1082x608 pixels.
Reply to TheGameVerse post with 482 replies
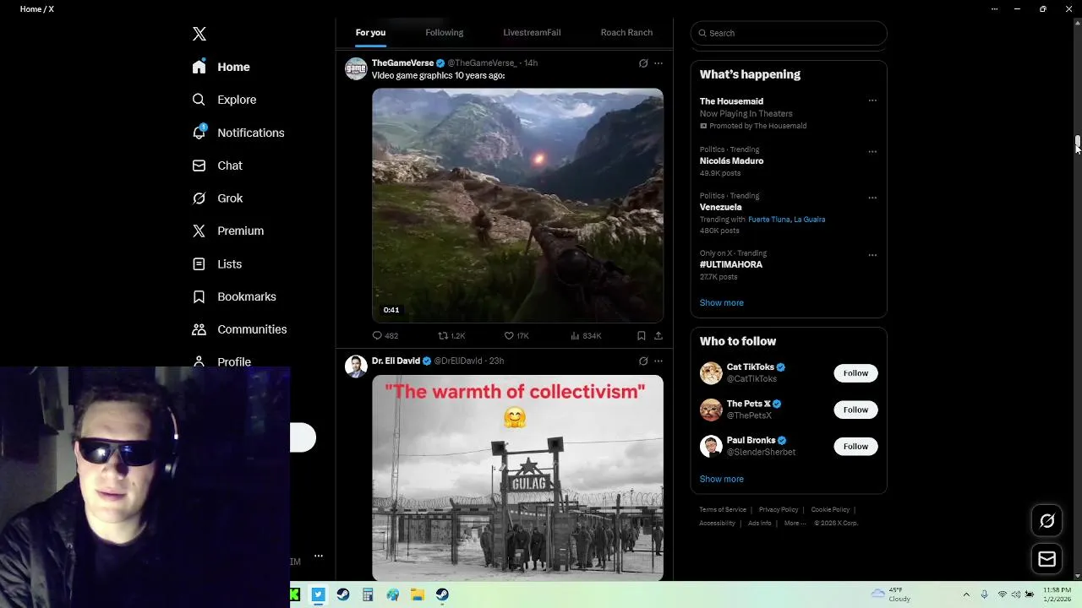pos(385,335)
